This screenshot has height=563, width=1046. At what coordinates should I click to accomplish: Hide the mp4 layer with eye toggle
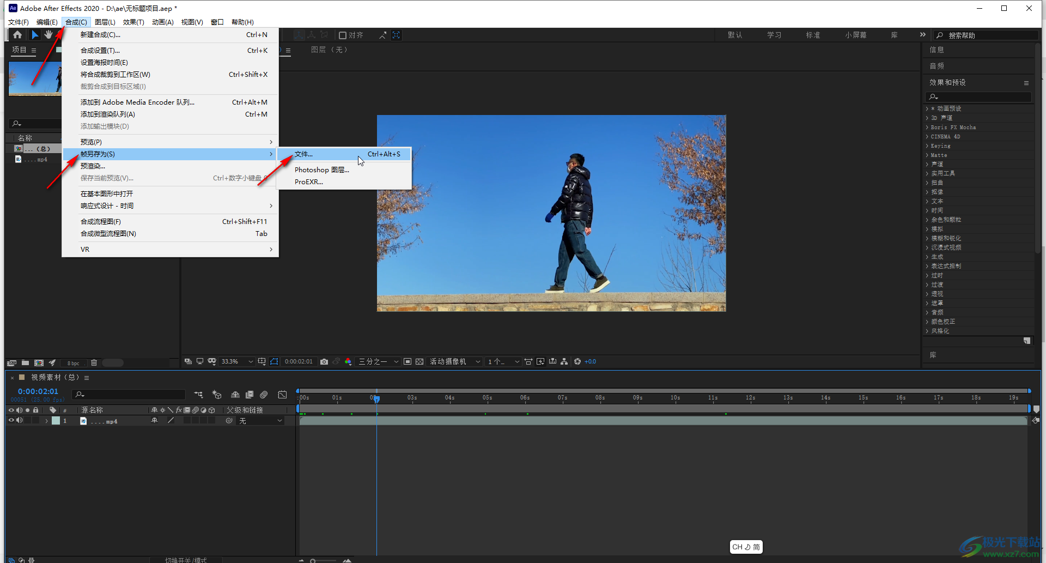(11, 420)
